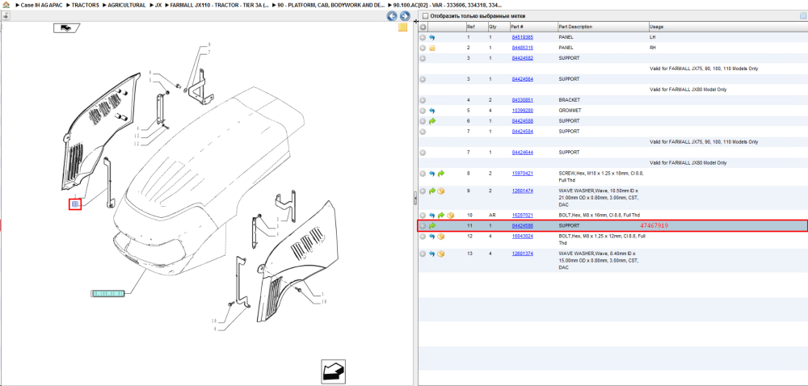Image resolution: width=808 pixels, height=386 pixels.
Task: Go to the home page icon
Action: [6, 5]
